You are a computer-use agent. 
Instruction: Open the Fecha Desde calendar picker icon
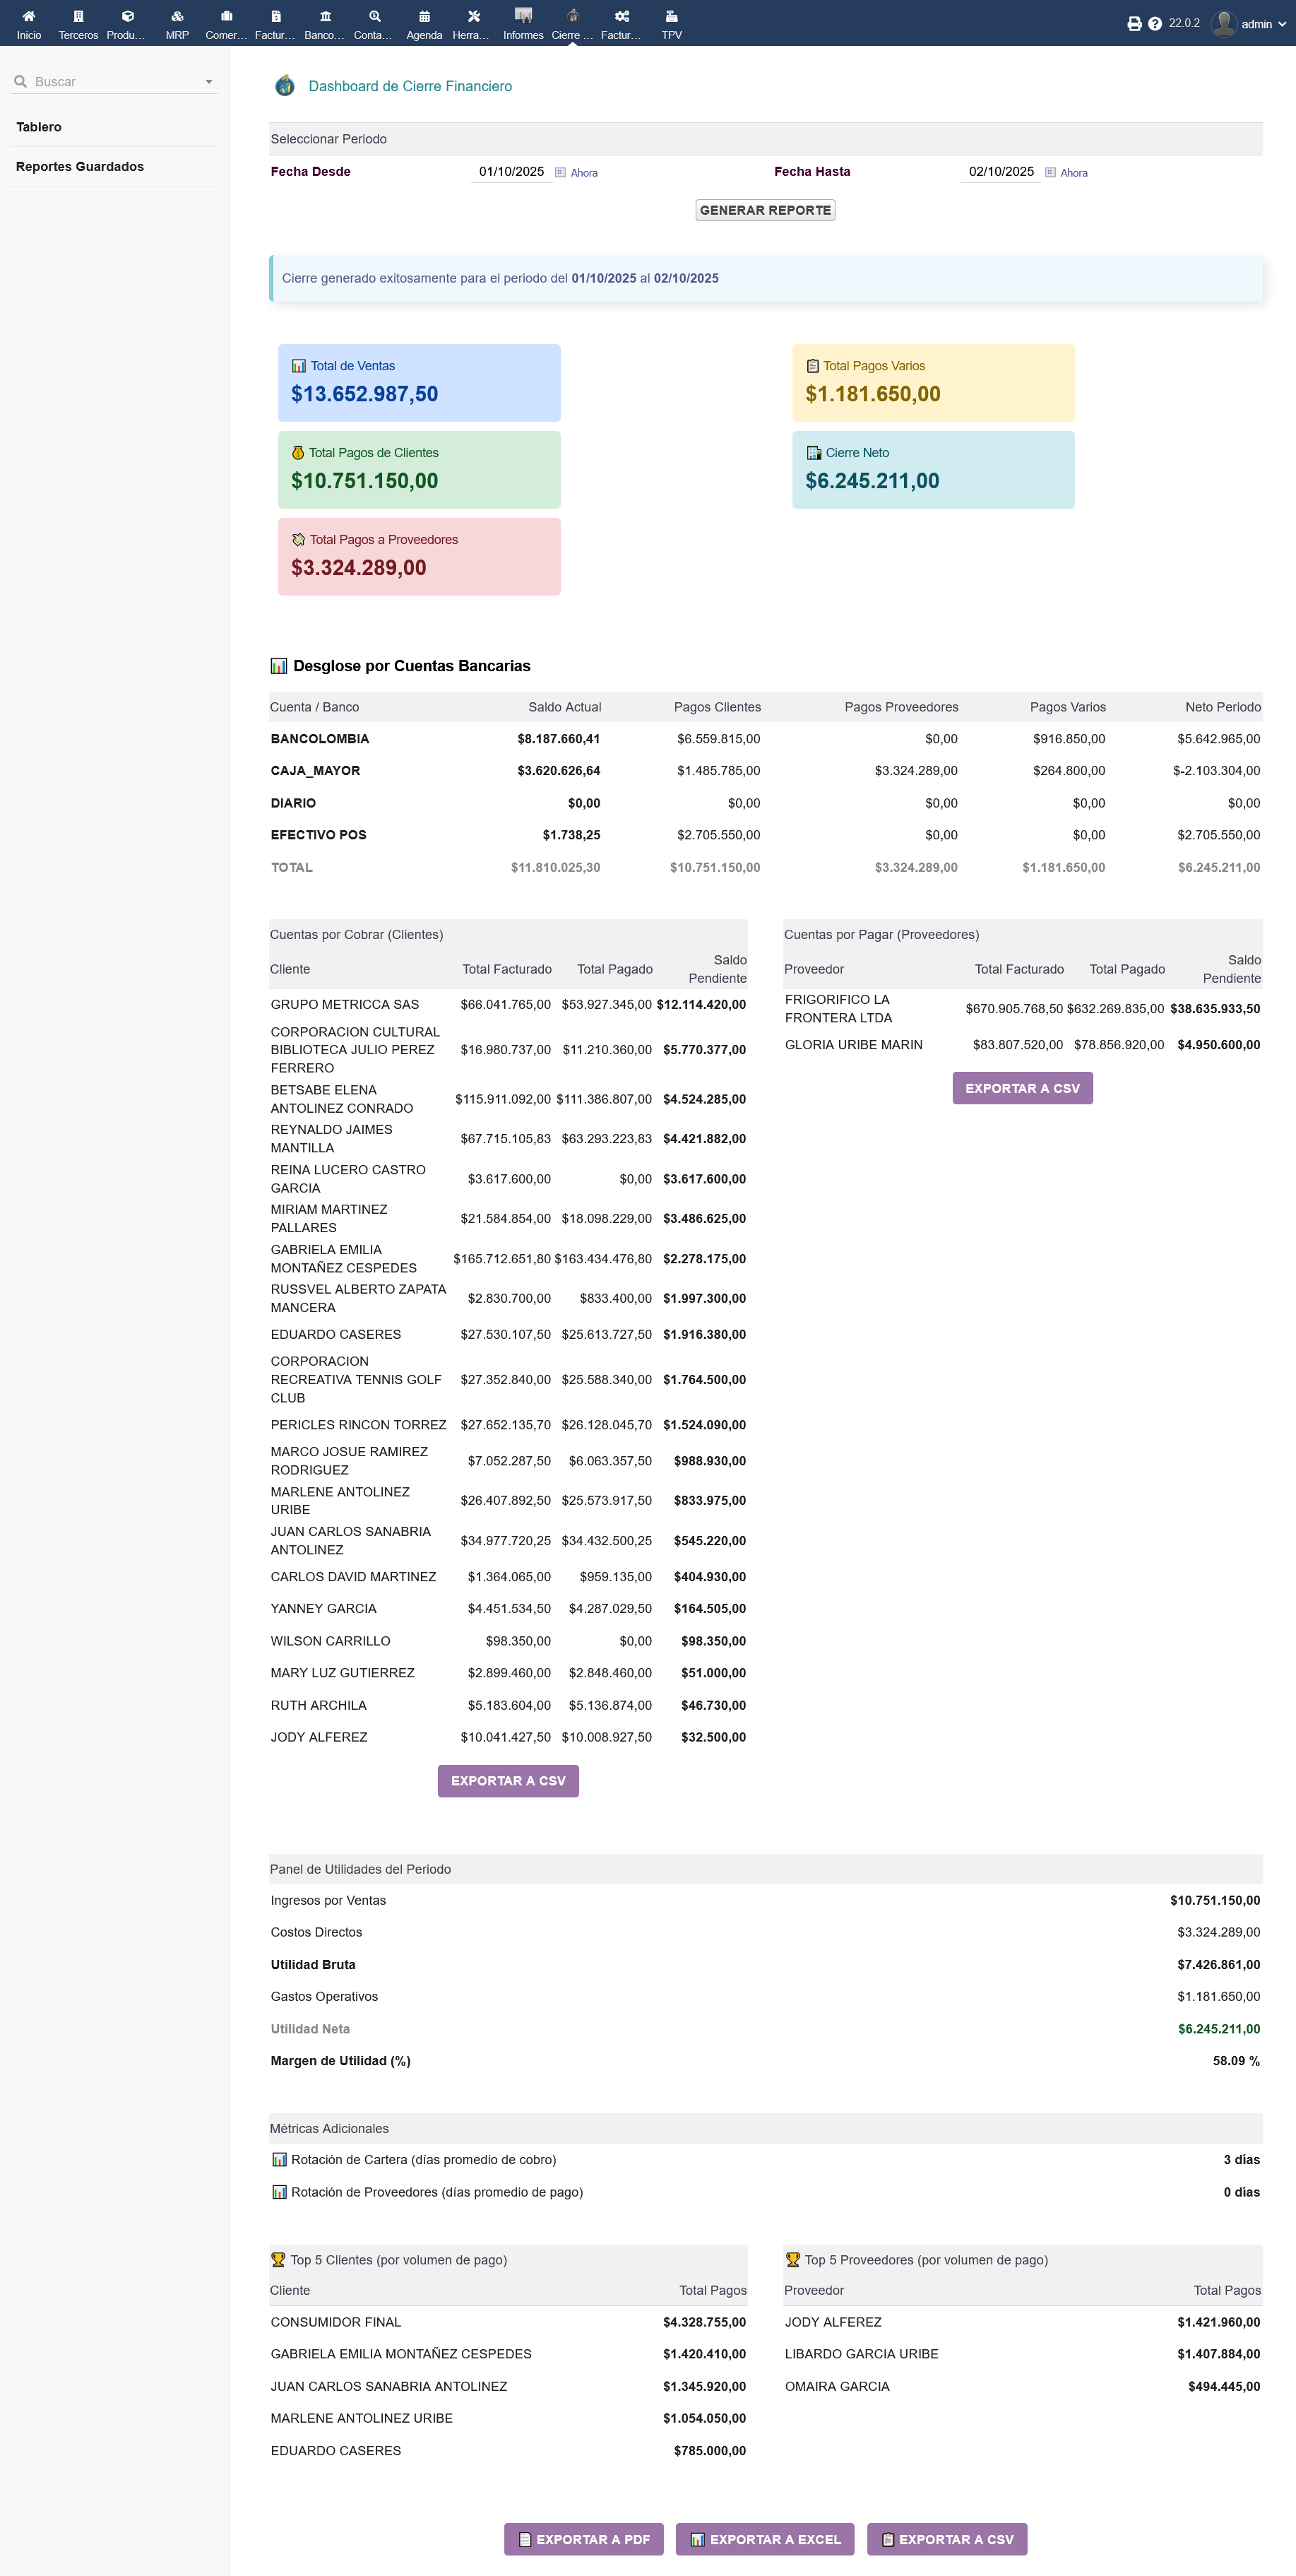pos(560,172)
